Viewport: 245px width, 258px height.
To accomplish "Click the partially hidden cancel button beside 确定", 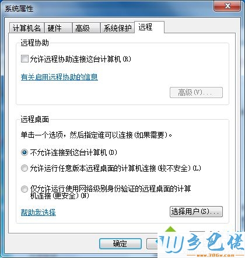I will tap(152, 243).
